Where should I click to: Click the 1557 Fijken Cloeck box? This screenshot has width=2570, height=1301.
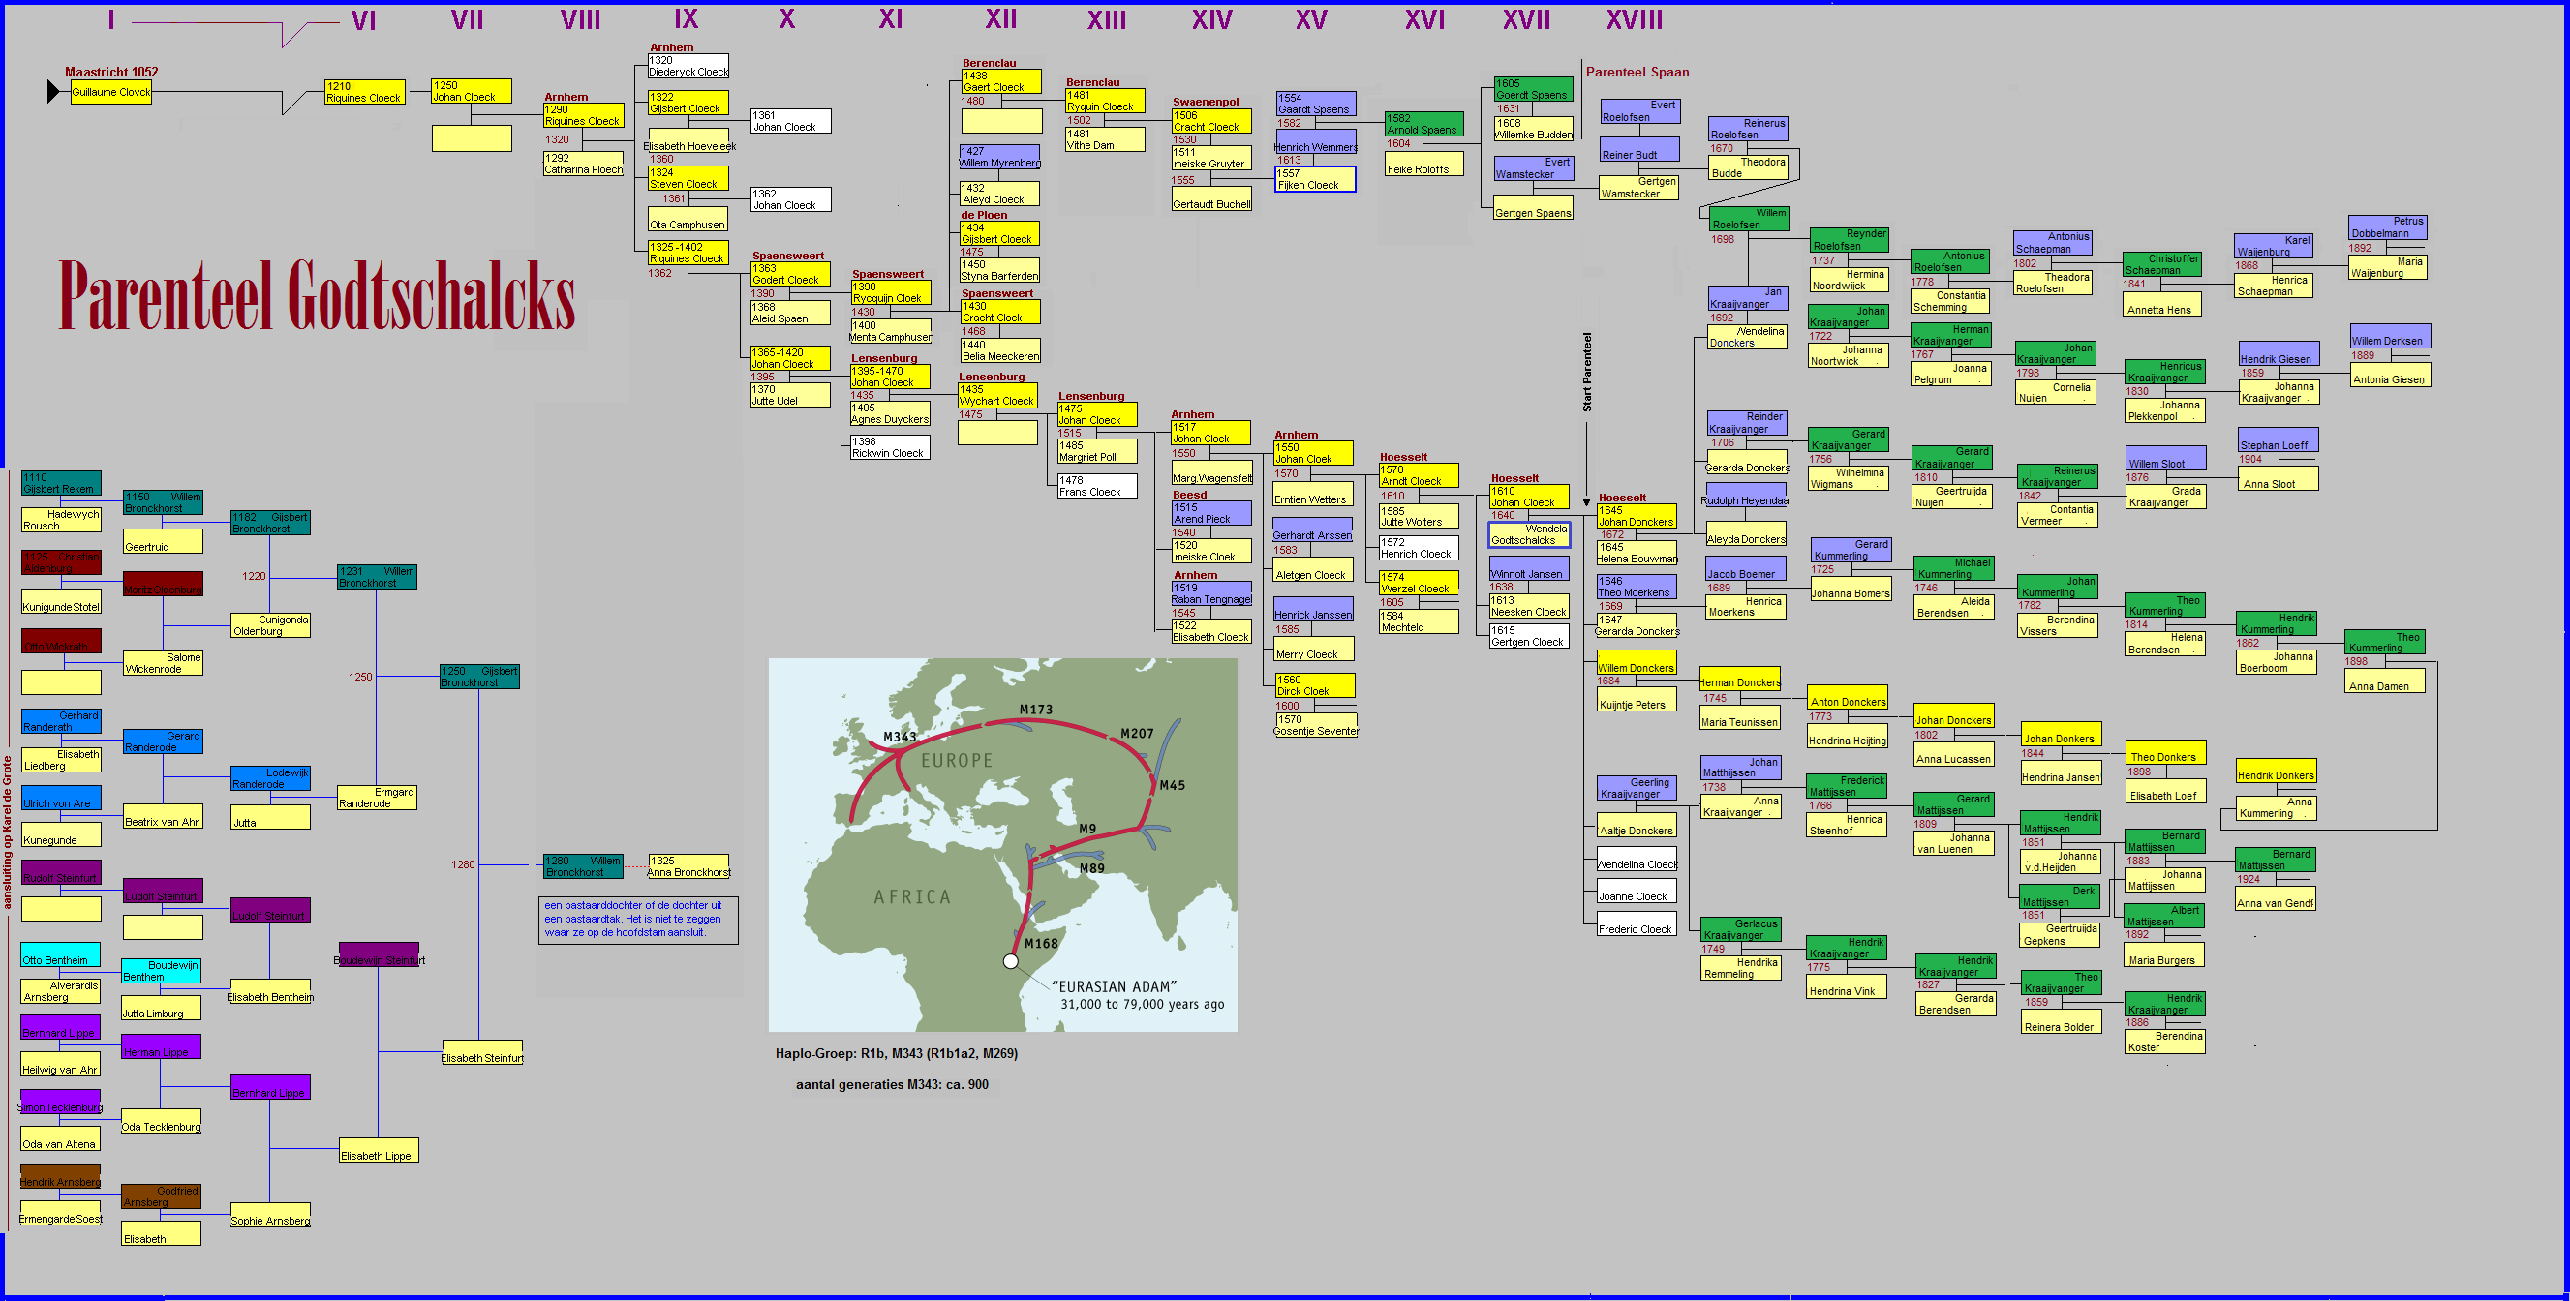(1315, 179)
